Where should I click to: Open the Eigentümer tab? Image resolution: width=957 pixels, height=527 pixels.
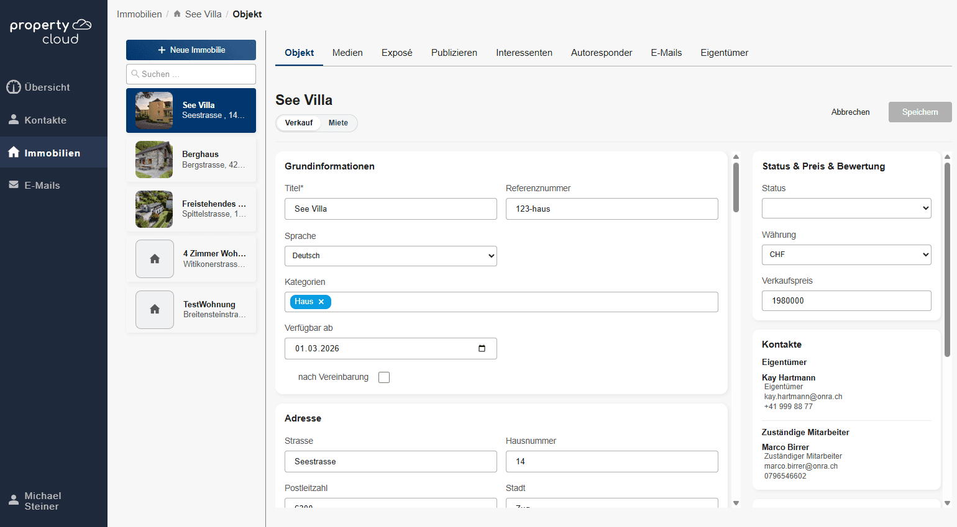pos(725,53)
